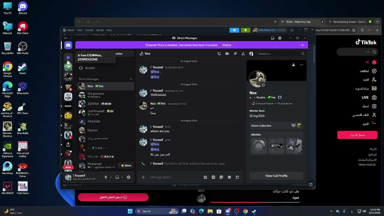Disable Streamer Mode in Discord banner

click(226, 45)
